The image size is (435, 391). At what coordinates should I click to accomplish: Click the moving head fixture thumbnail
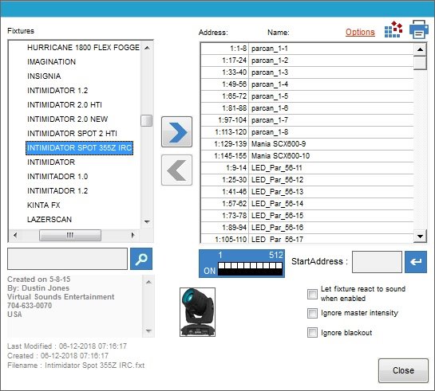[197, 312]
